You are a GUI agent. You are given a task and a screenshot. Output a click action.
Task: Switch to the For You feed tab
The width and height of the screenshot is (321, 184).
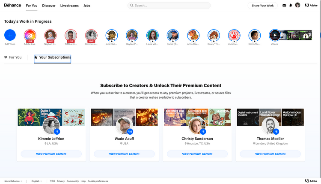13,57
